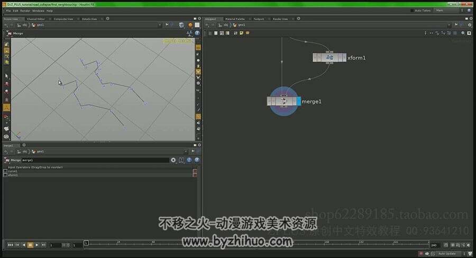Switch to the Composite View tab
Image resolution: width=476 pixels, height=258 pixels.
[x=63, y=19]
